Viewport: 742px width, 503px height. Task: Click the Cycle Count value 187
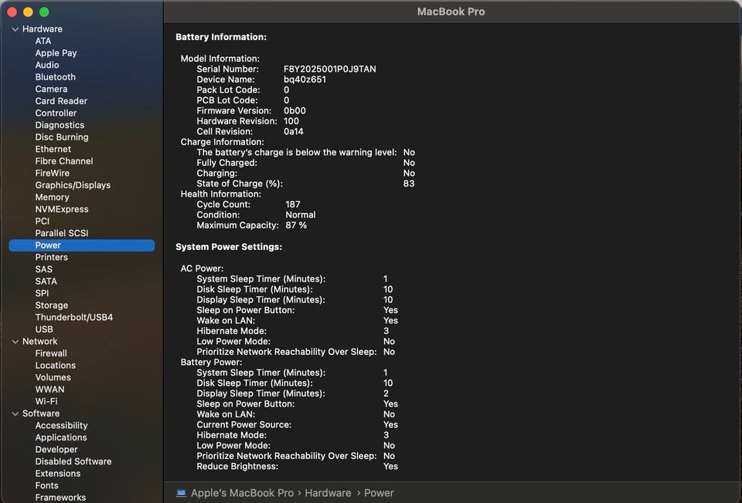point(292,204)
